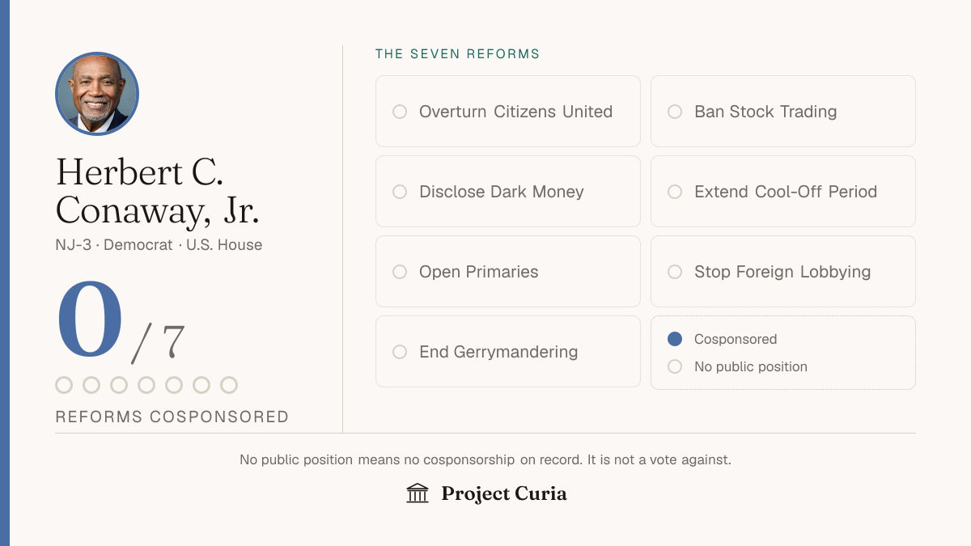The width and height of the screenshot is (971, 546).
Task: Click the last progress circle under the score
Action: coord(229,385)
